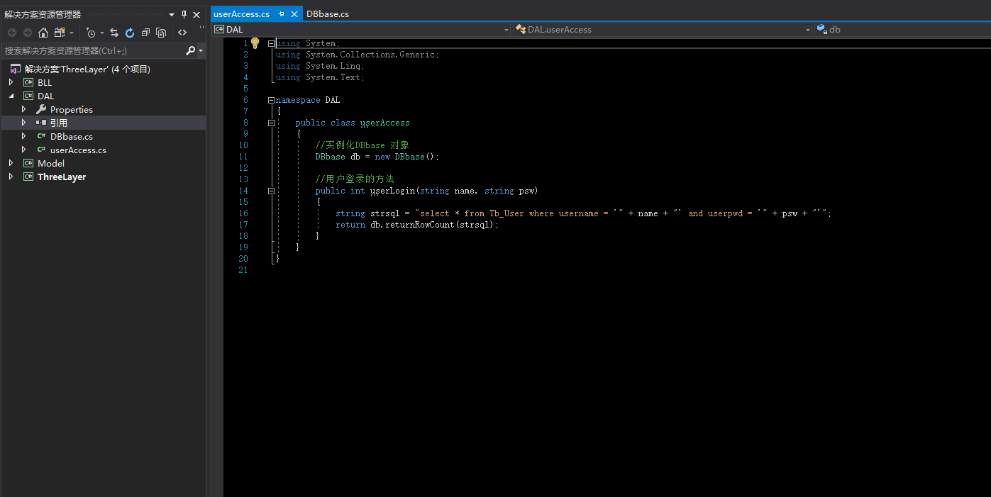Expand the DBbase.cs file node
This screenshot has width=991, height=497.
pos(23,137)
